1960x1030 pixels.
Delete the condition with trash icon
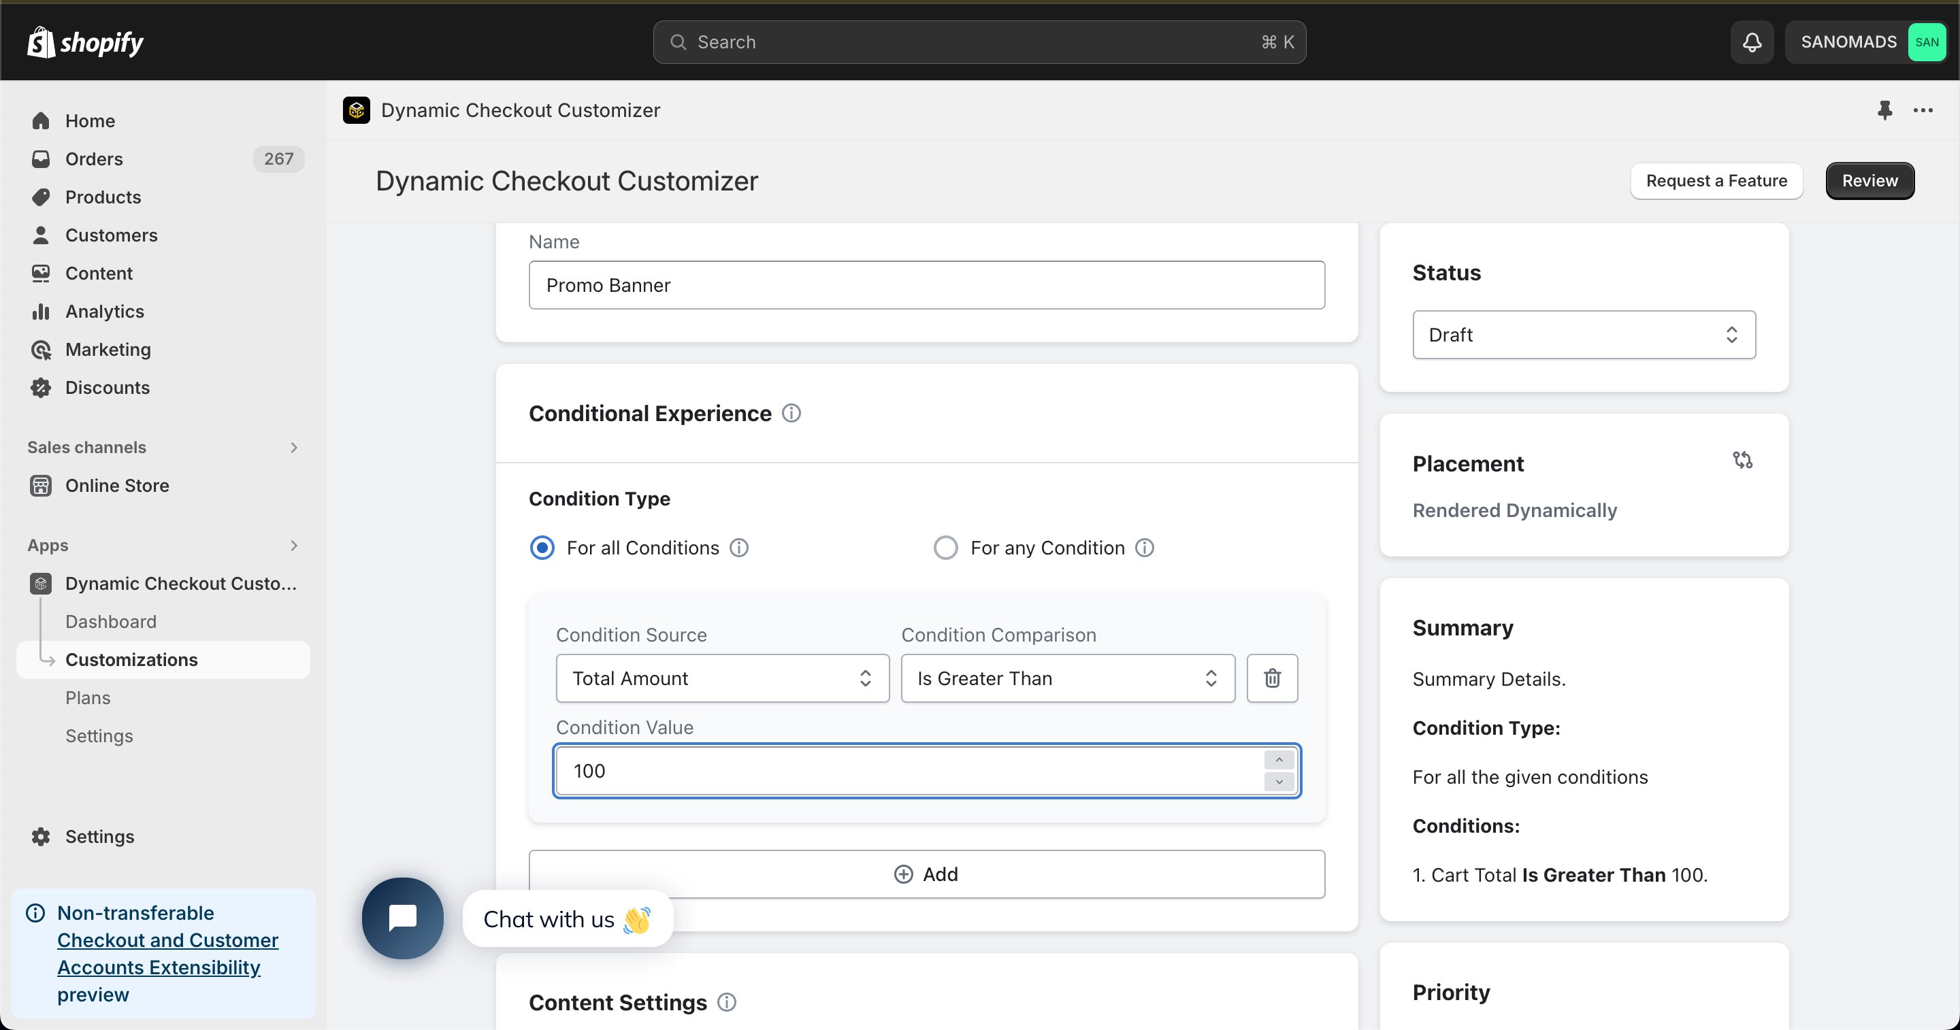[1272, 678]
